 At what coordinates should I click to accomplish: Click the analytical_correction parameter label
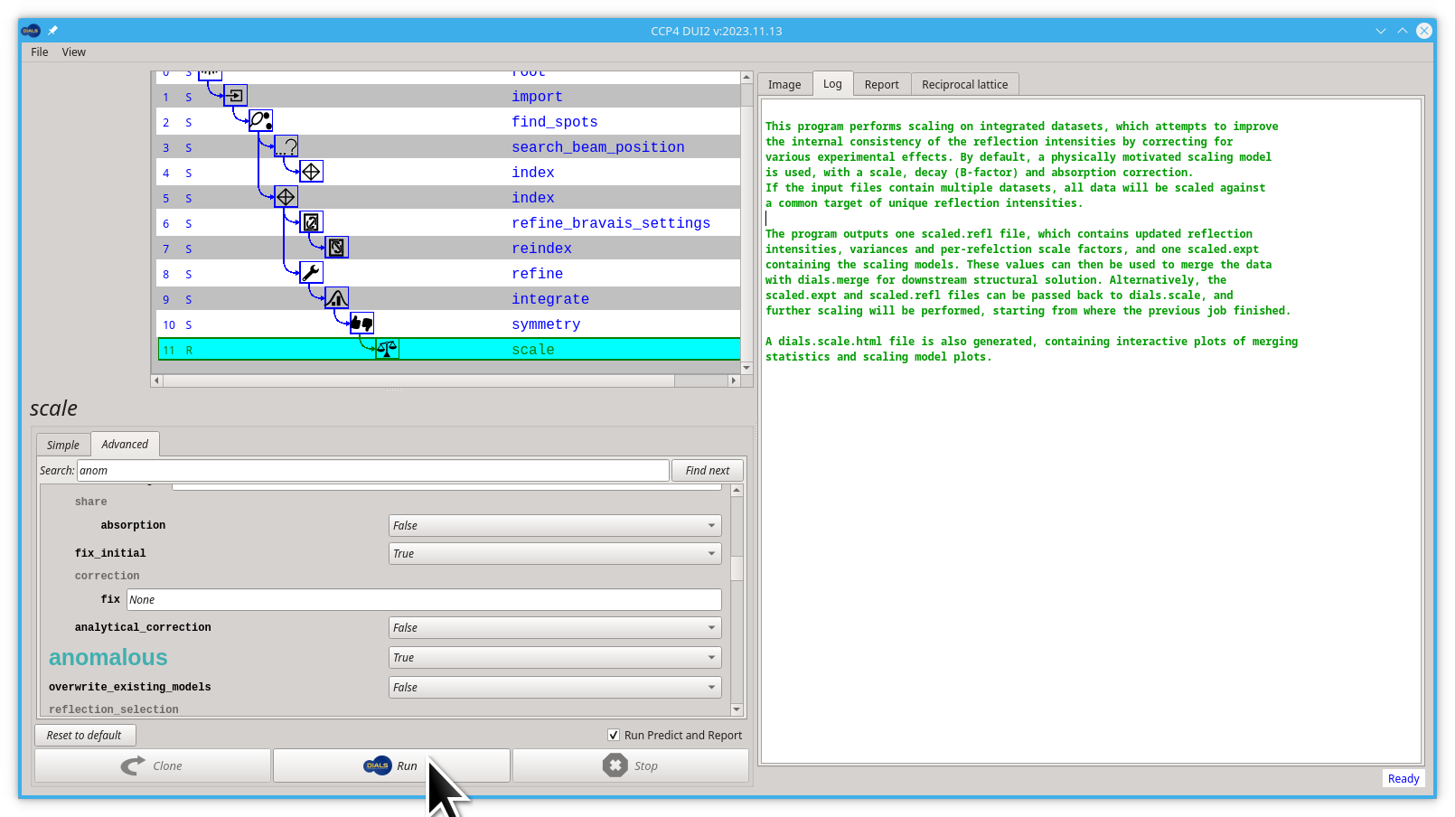click(143, 627)
